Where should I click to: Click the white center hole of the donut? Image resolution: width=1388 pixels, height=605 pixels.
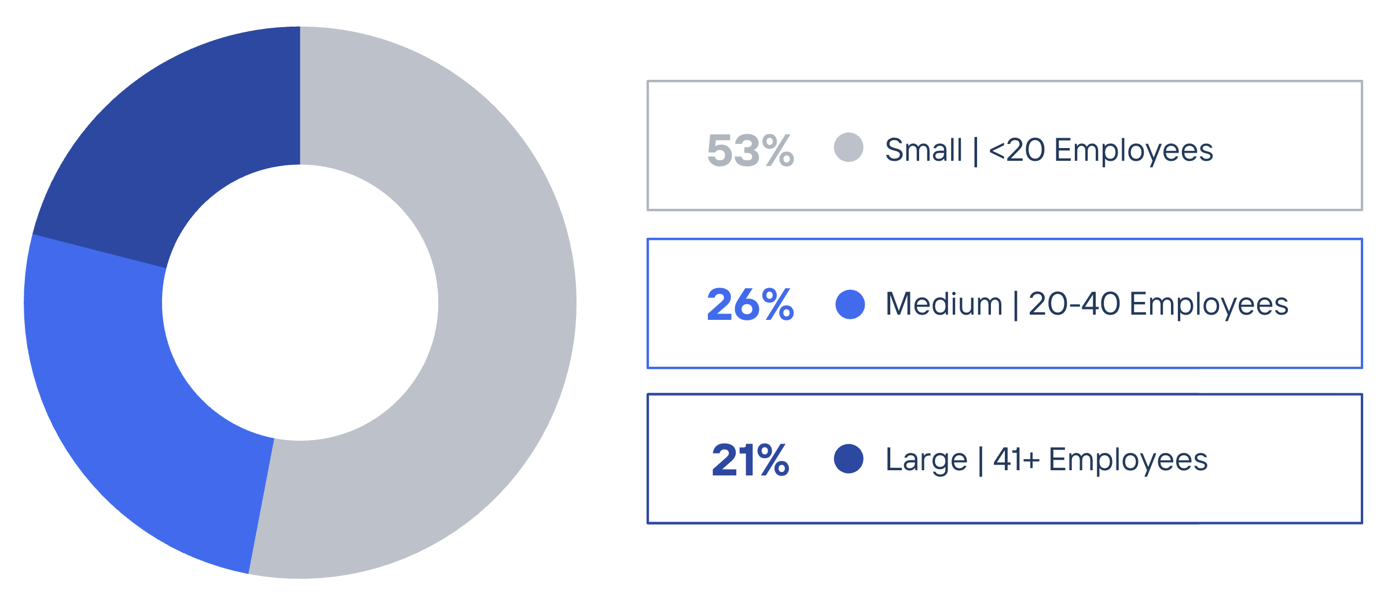[300, 302]
